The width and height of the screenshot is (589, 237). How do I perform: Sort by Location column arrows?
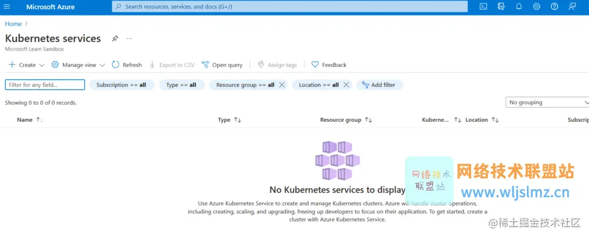tap(495, 120)
